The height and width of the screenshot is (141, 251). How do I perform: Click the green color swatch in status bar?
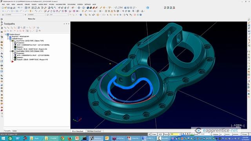coord(192,134)
